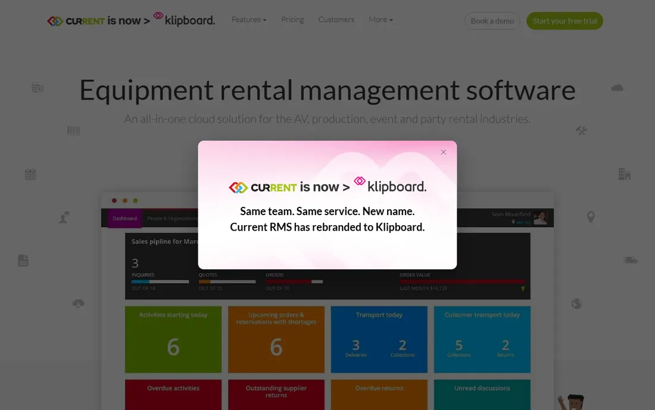
Task: Open the Customers page
Action: click(336, 20)
